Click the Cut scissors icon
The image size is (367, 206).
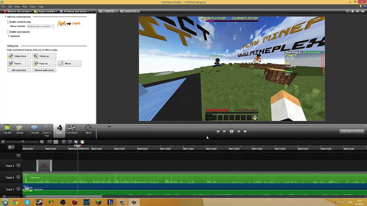click(64, 142)
